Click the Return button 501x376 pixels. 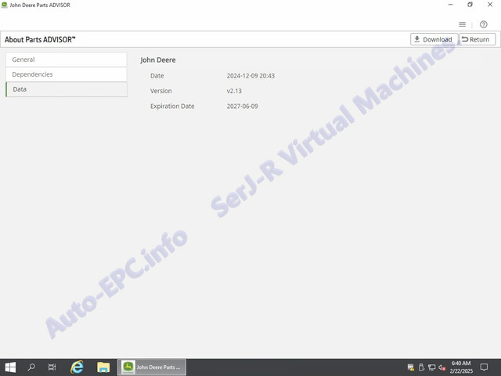click(478, 39)
